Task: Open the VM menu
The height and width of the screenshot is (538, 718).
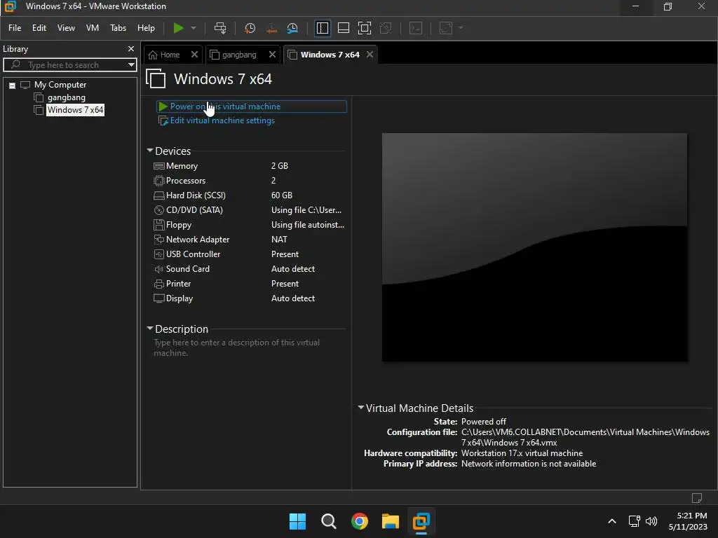Action: 93,28
